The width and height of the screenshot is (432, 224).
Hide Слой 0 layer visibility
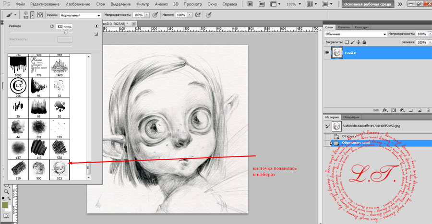click(327, 53)
